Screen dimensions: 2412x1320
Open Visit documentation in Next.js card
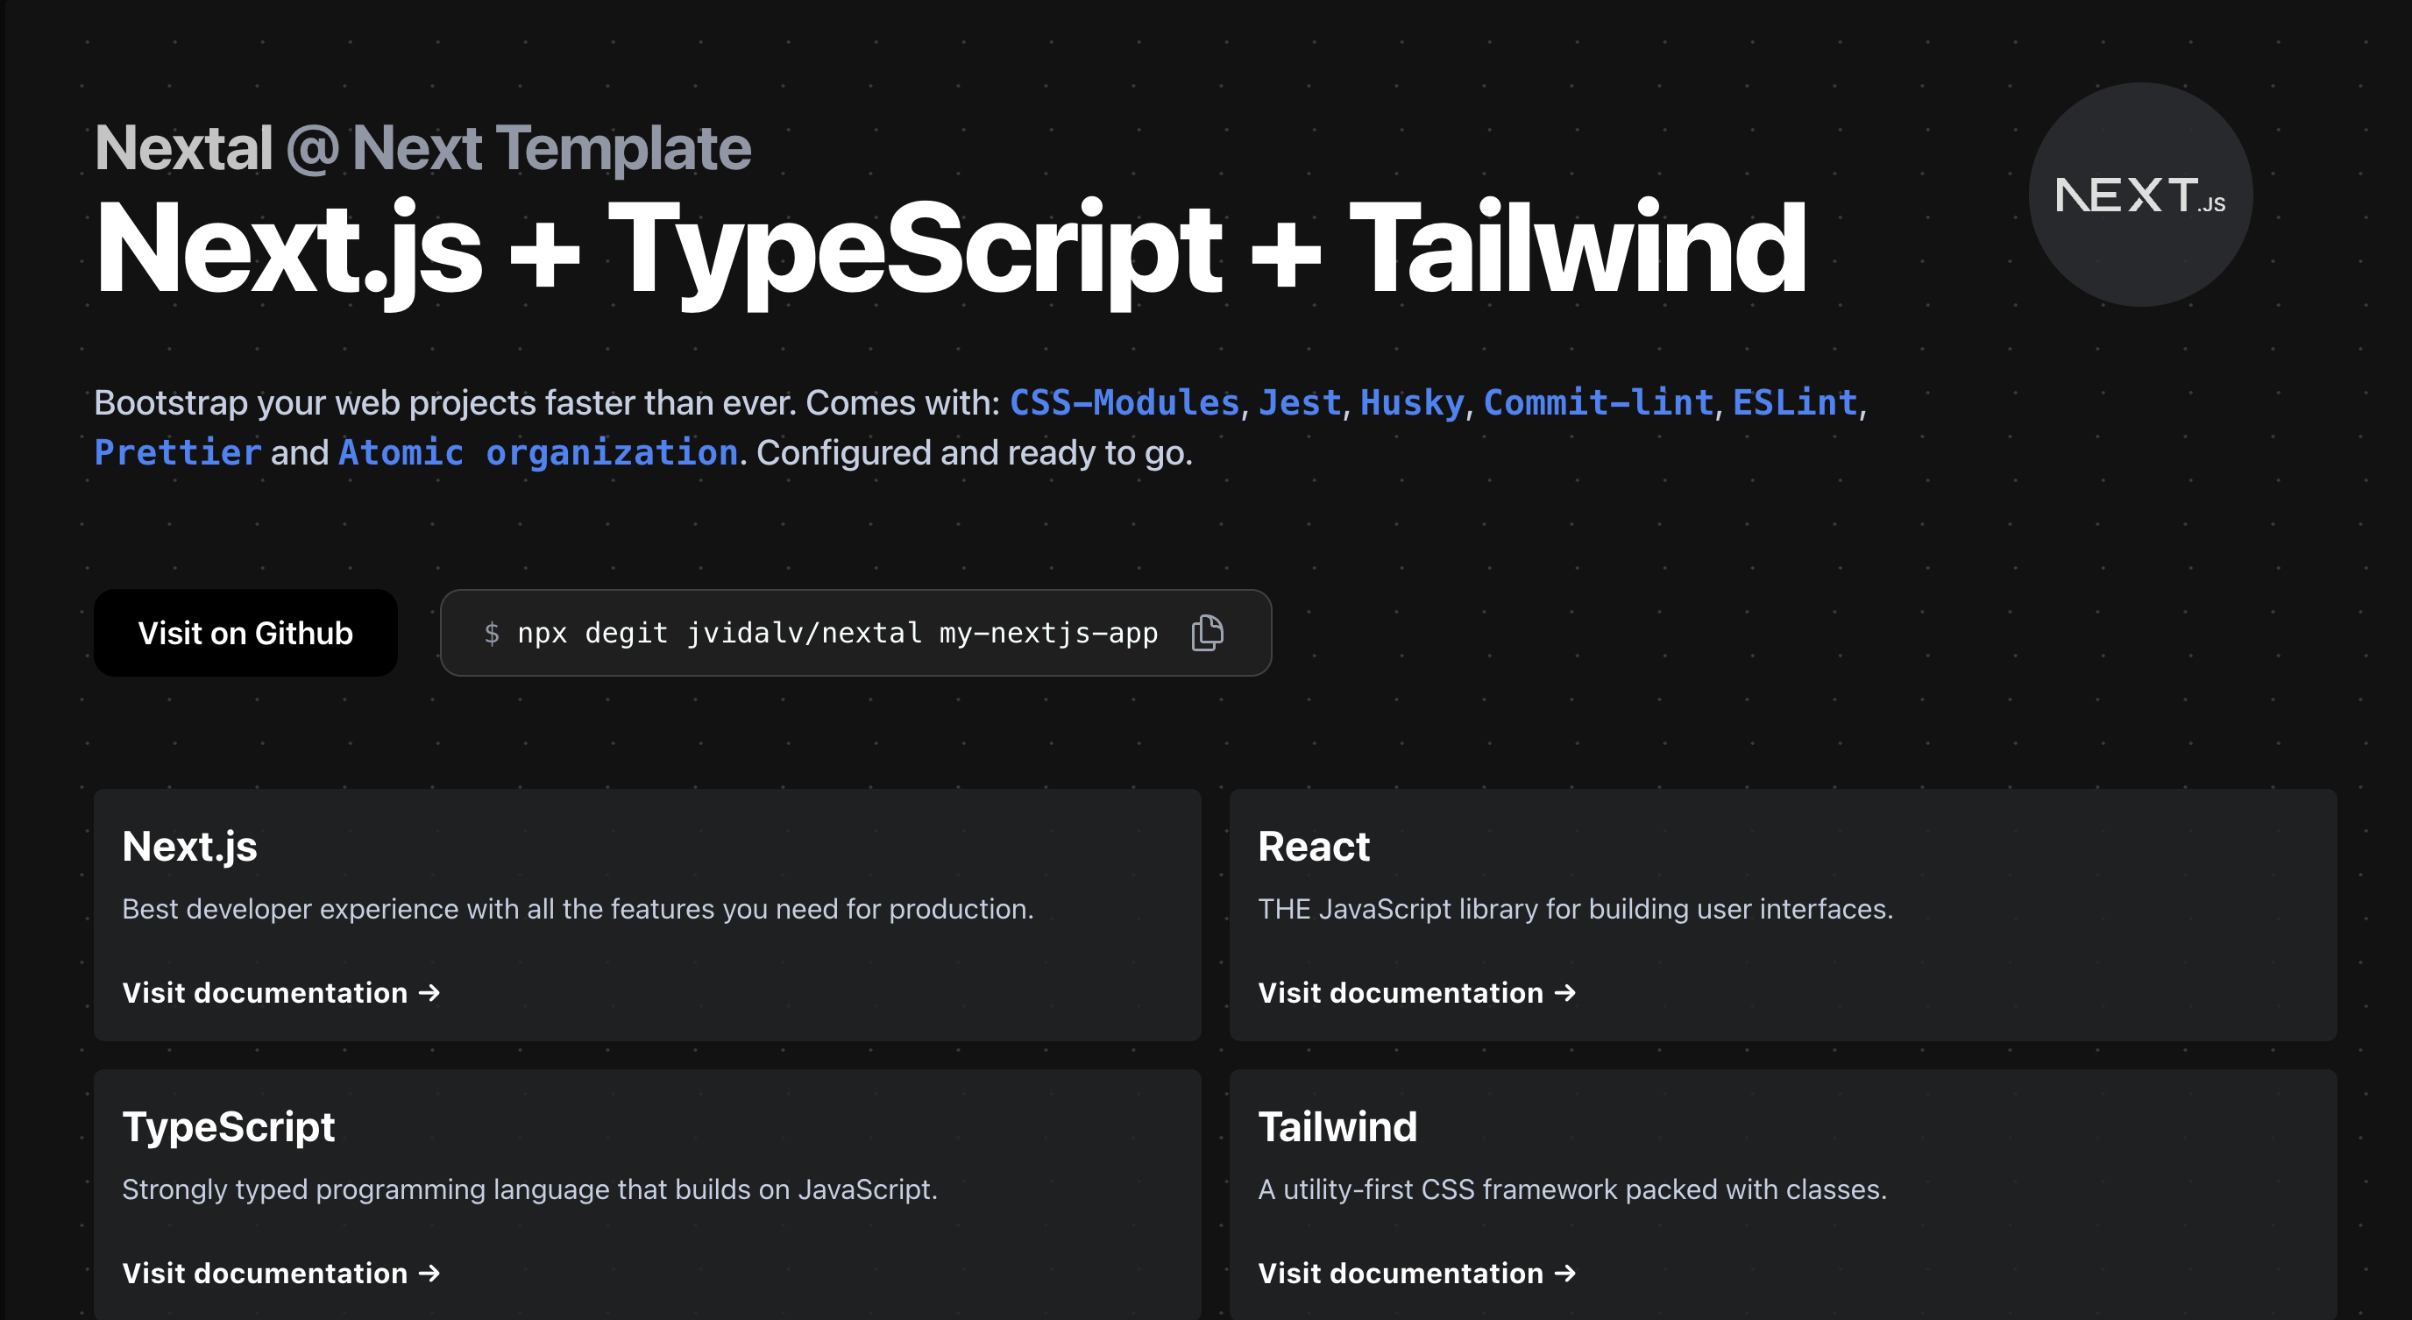265,992
